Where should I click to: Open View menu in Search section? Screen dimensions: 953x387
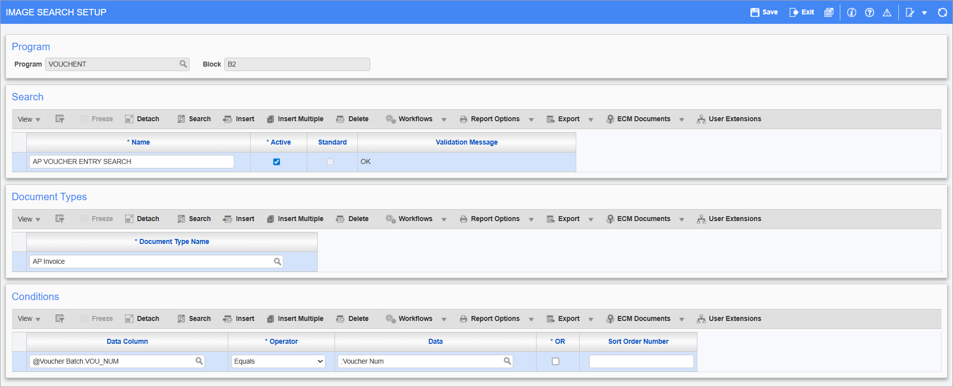coord(29,119)
